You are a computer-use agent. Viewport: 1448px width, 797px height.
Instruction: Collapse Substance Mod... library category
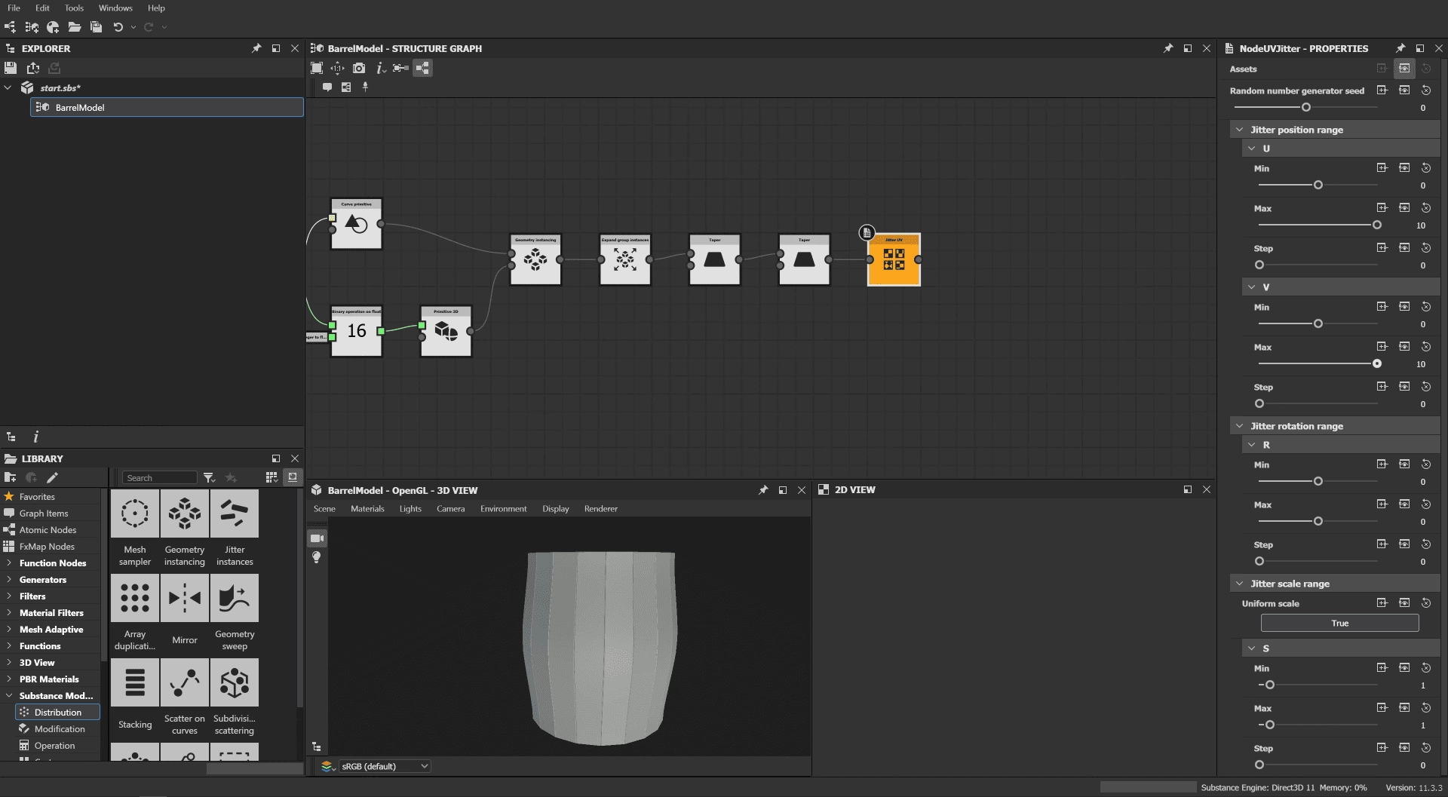(x=8, y=695)
